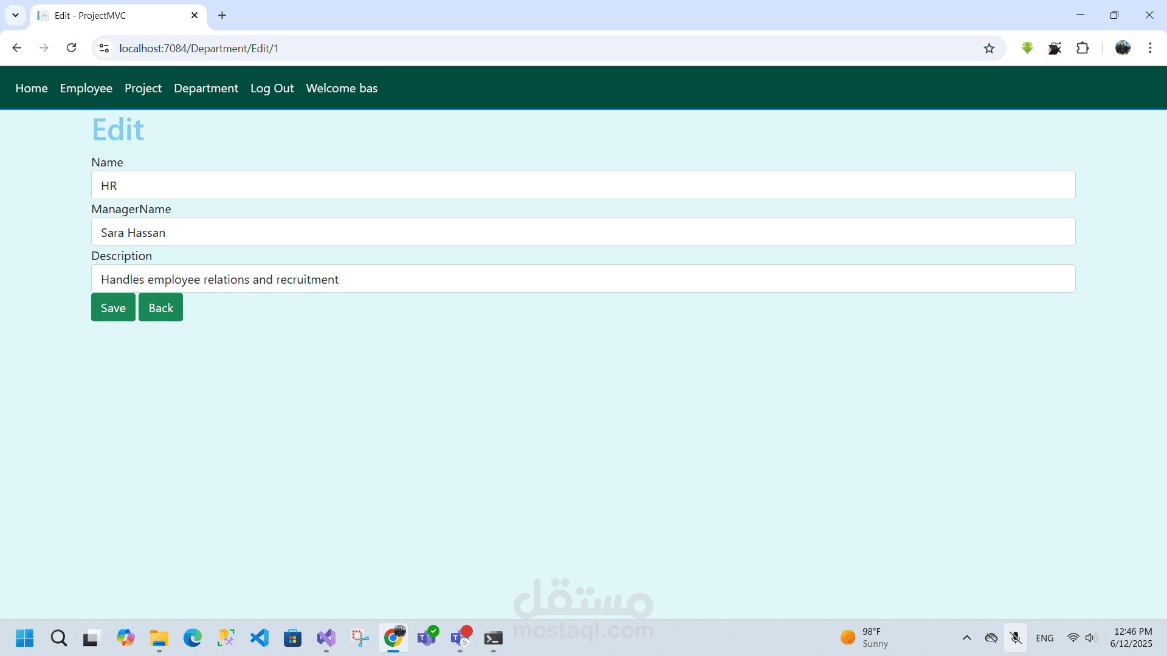Open Chrome three-dot menu
Viewport: 1167px width, 656px height.
(1150, 48)
